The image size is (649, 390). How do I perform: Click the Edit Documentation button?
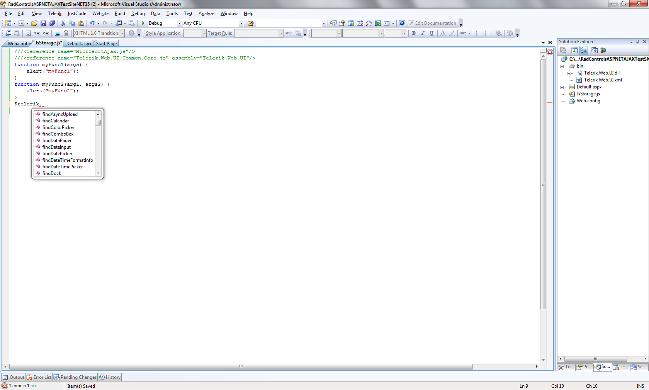click(432, 23)
